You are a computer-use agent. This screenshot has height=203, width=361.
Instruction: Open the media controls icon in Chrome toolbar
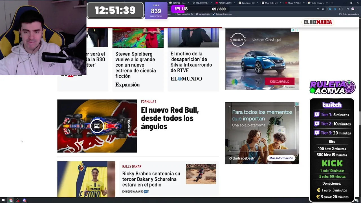[347, 9]
